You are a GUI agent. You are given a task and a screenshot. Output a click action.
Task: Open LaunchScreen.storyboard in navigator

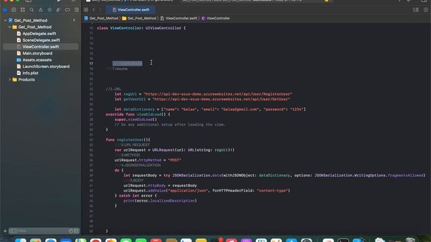click(x=46, y=67)
